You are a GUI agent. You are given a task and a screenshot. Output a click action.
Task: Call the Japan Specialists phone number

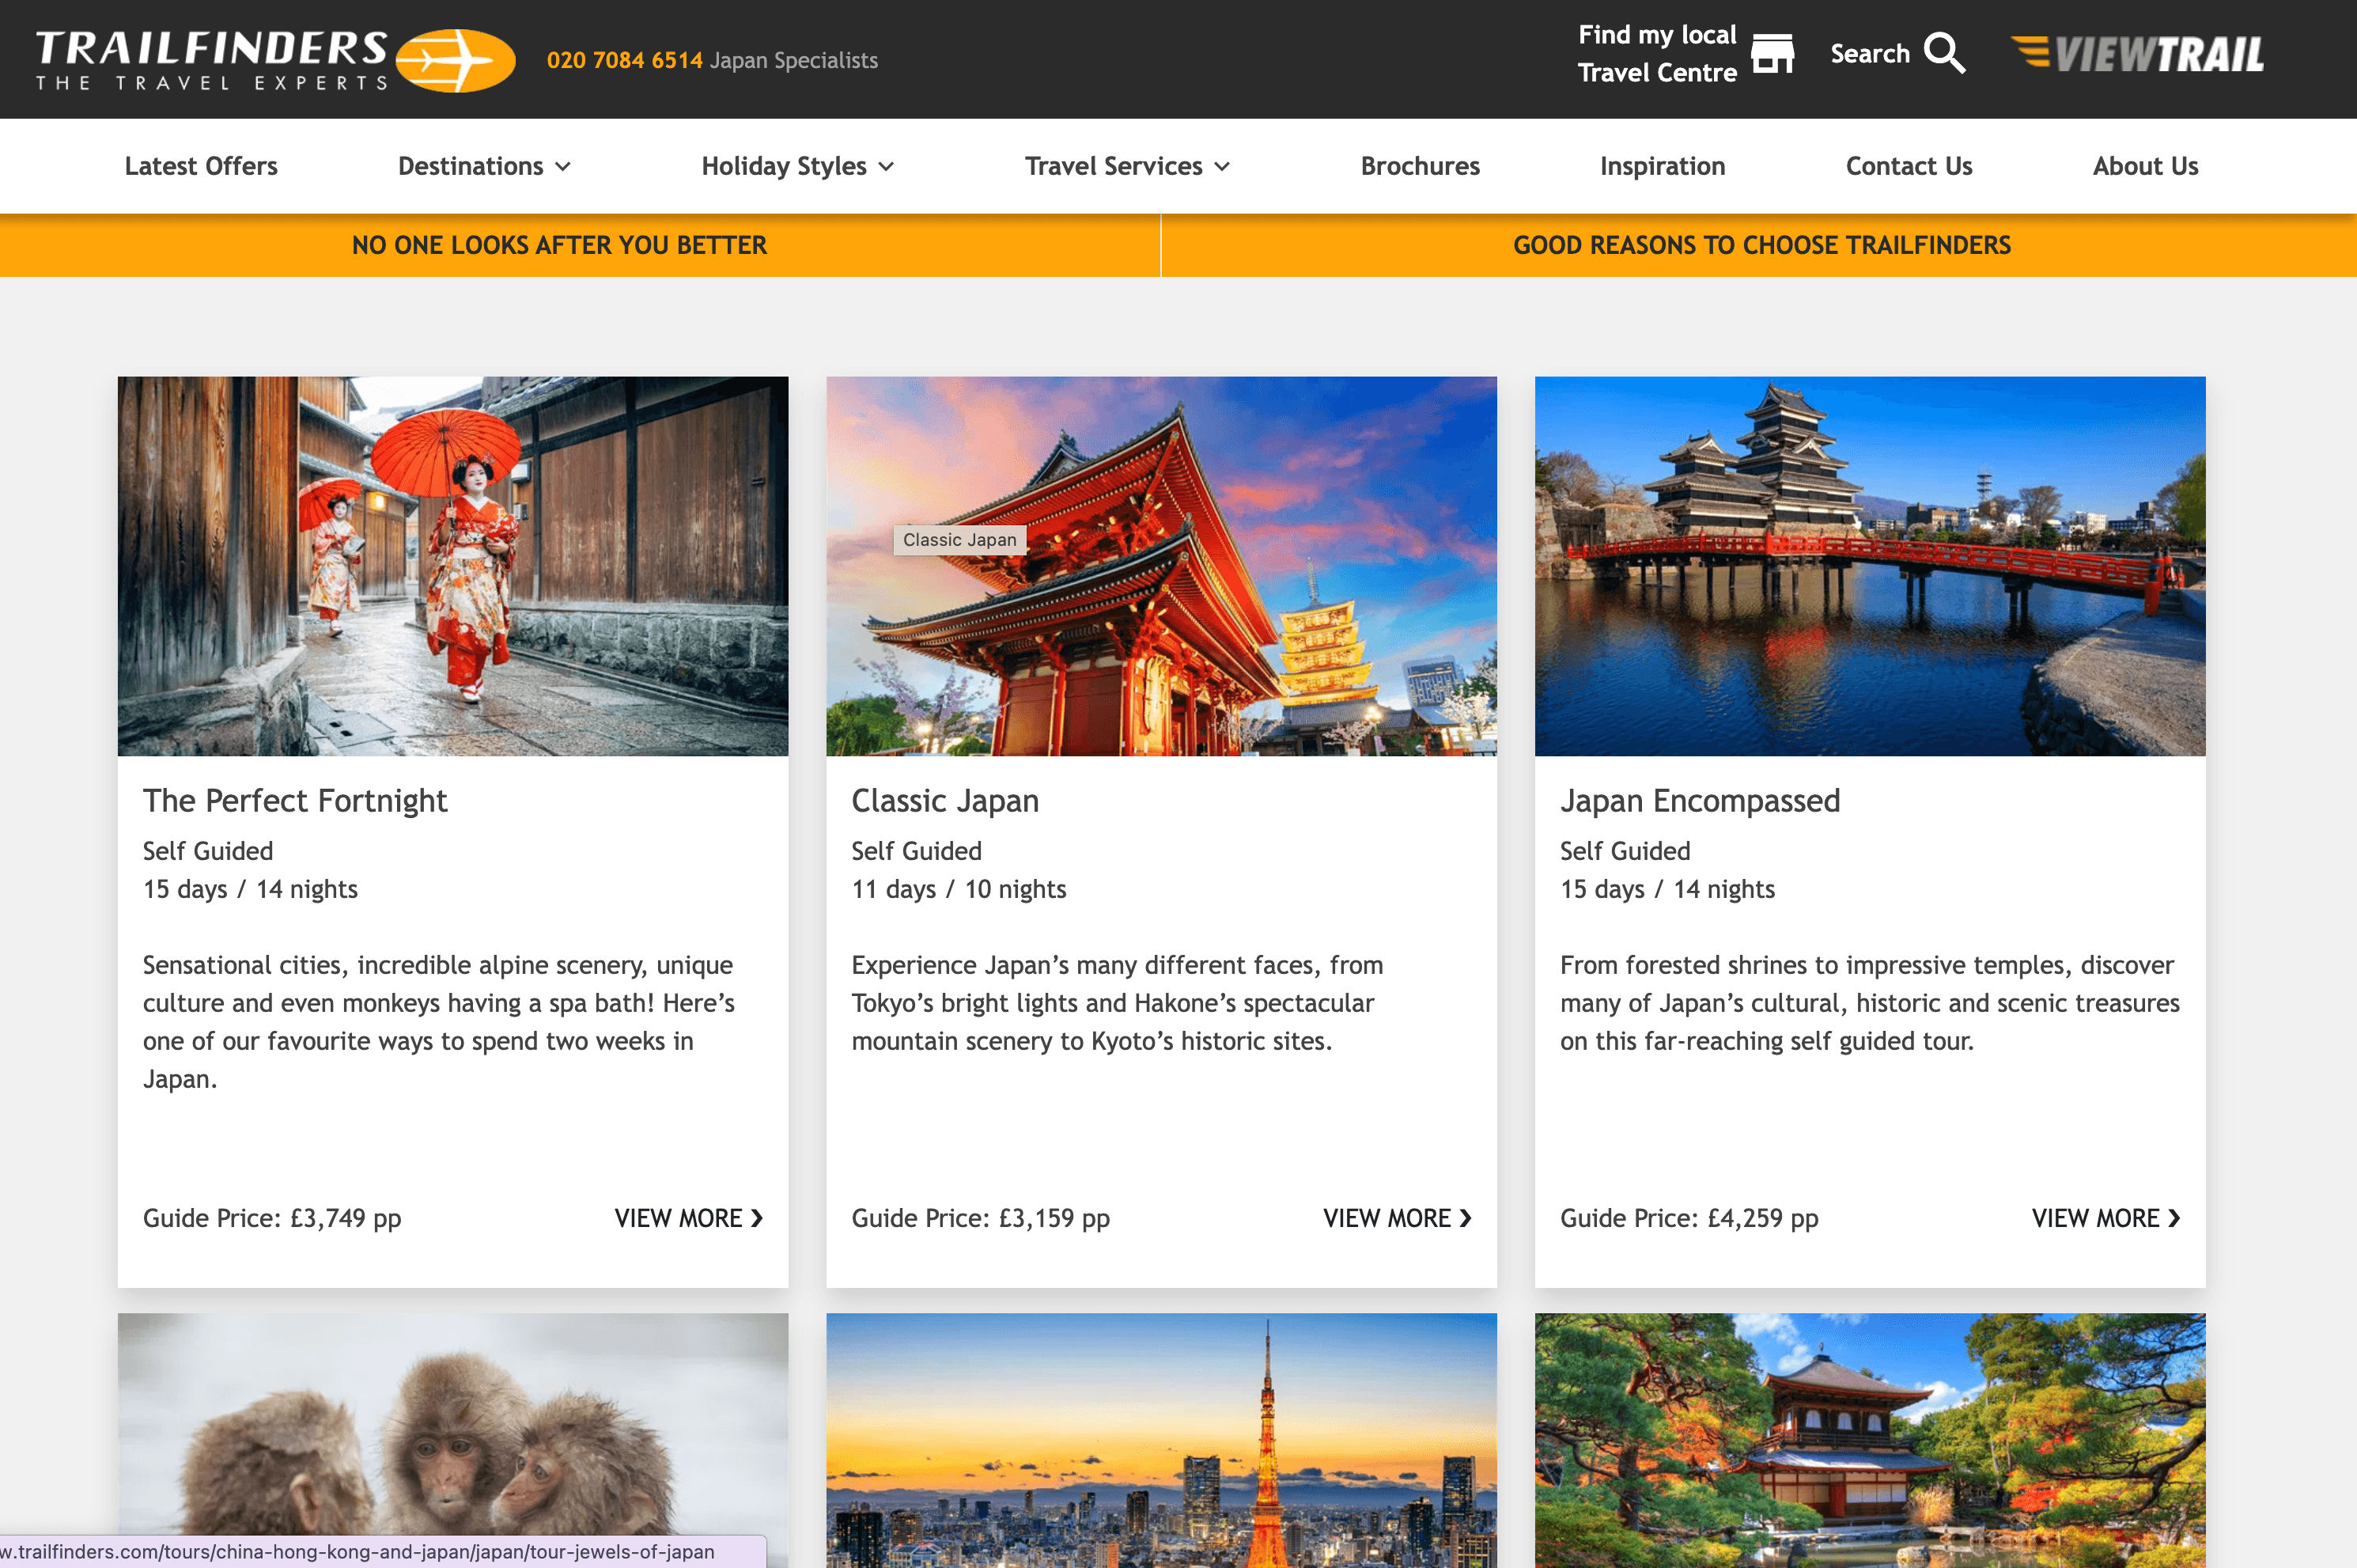point(625,60)
